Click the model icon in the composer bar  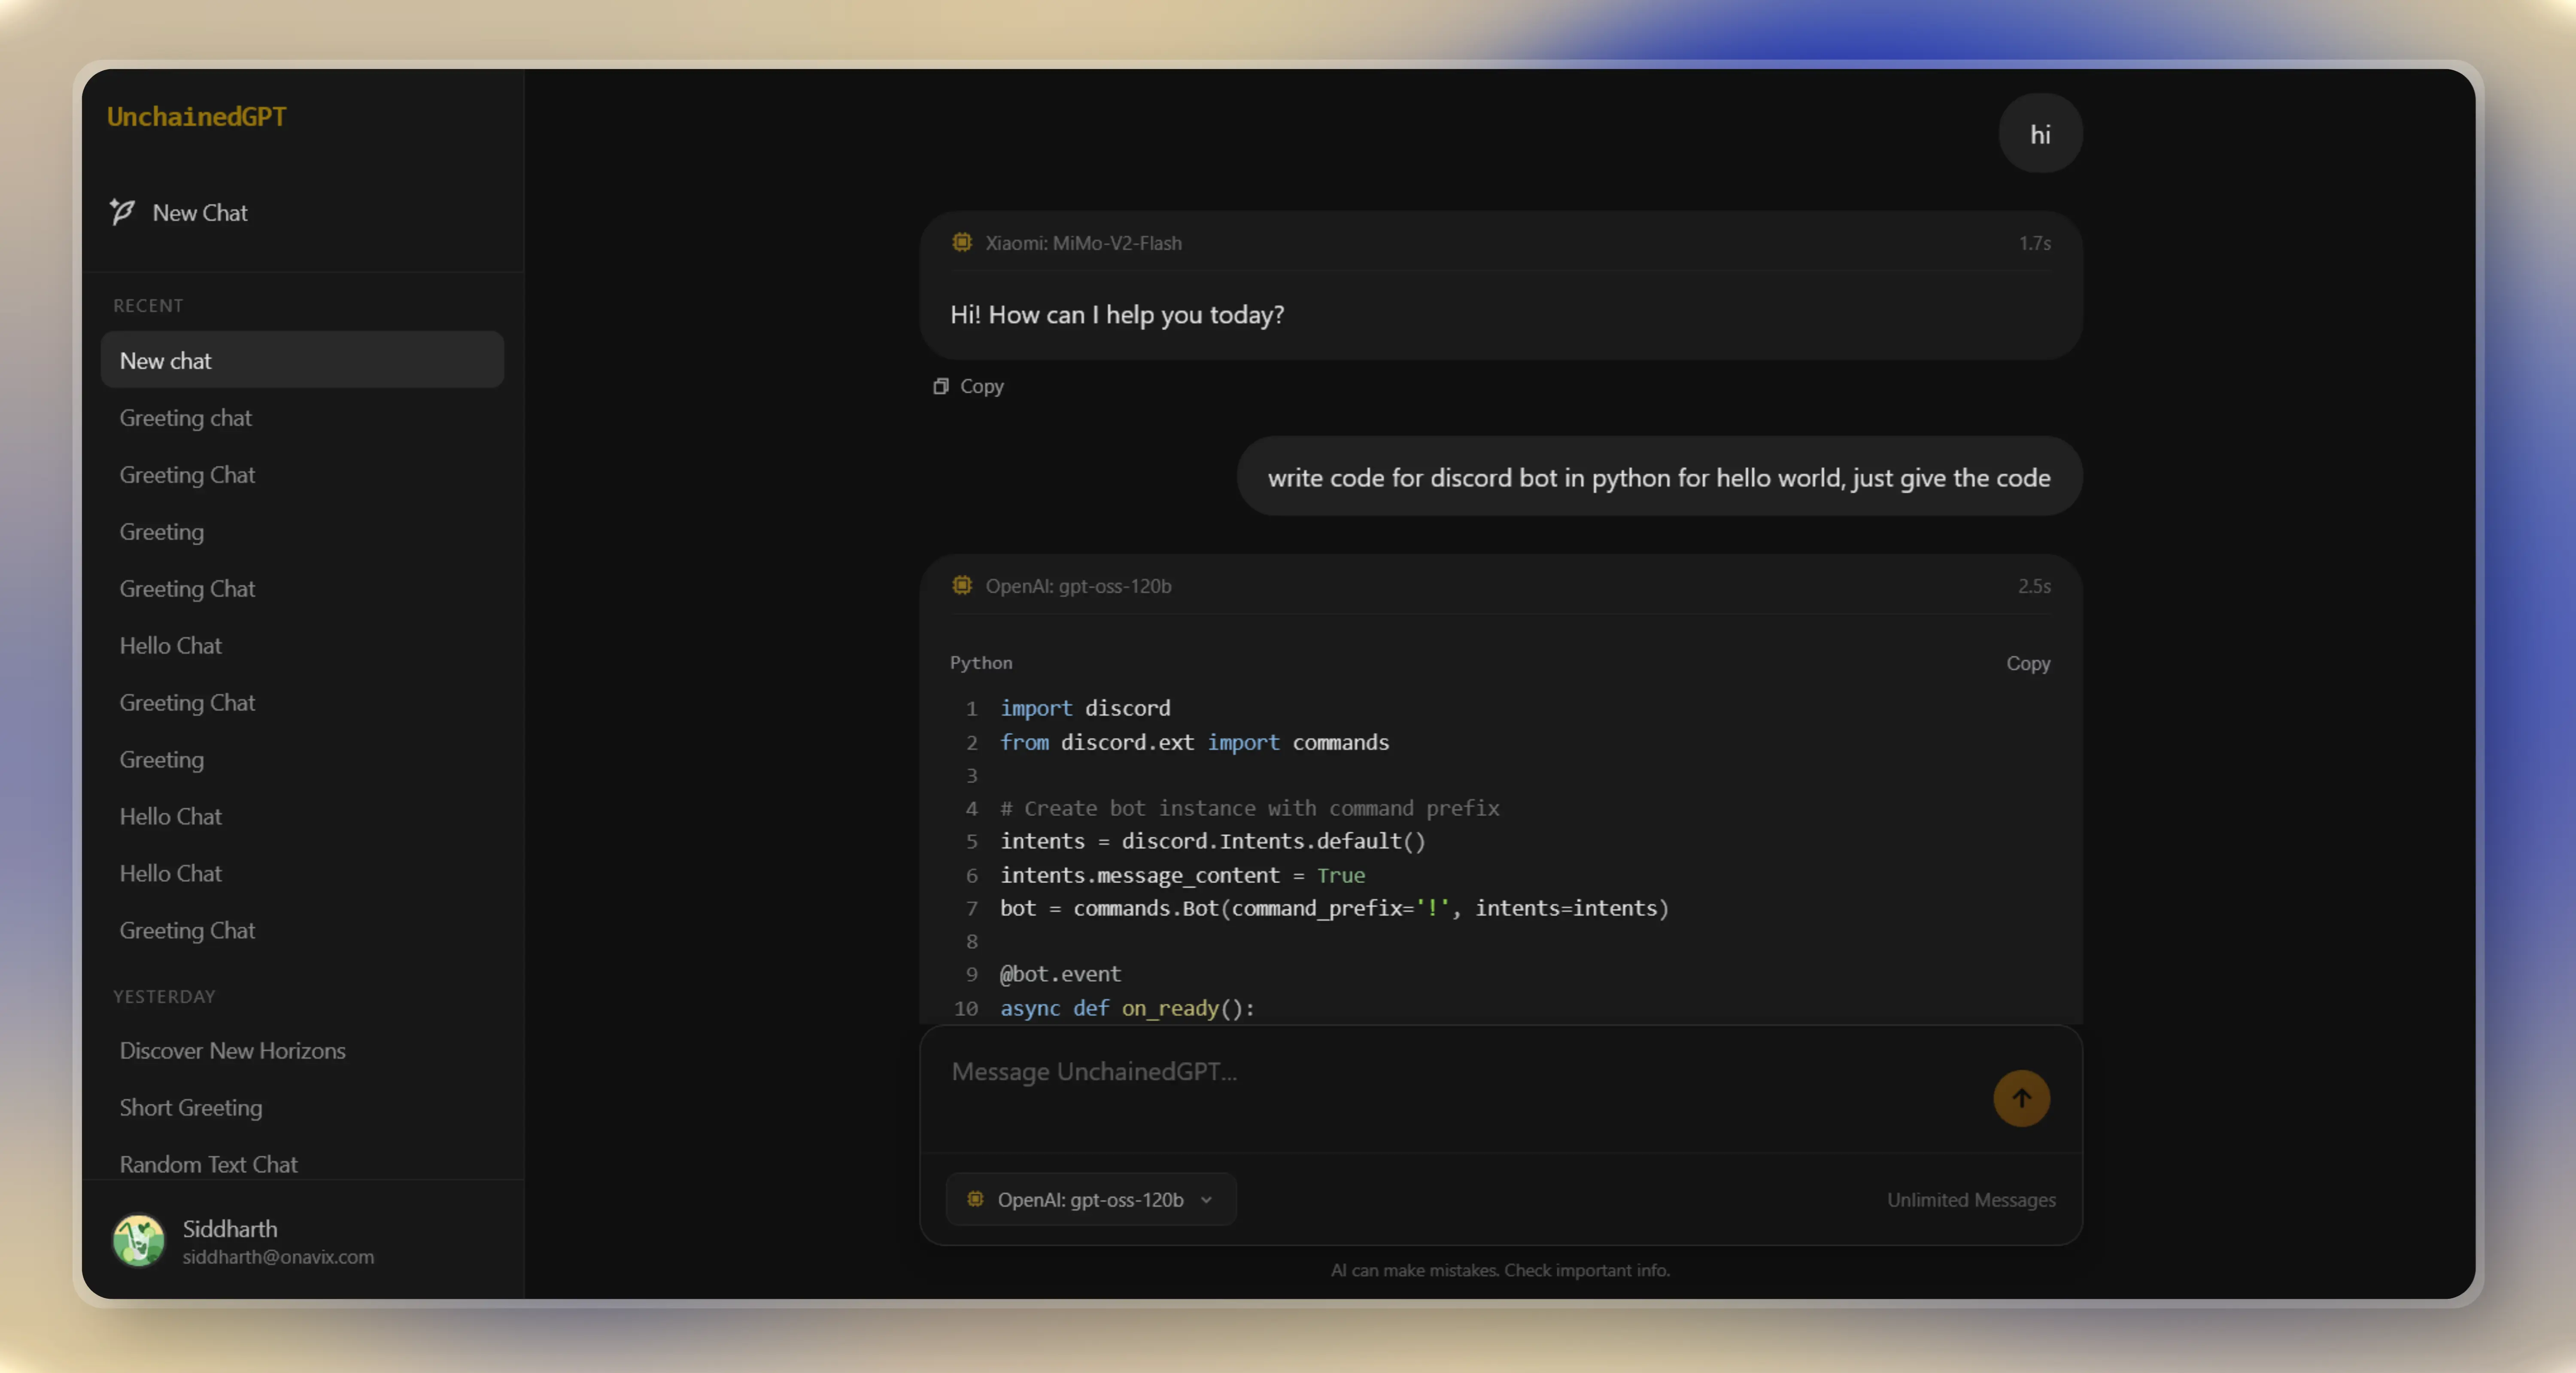[975, 1200]
